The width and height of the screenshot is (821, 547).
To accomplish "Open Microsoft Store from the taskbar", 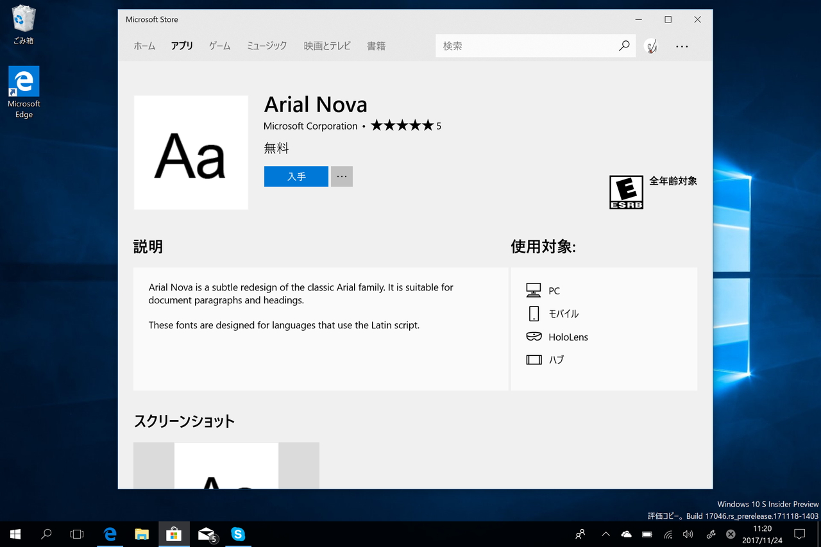I will click(174, 534).
